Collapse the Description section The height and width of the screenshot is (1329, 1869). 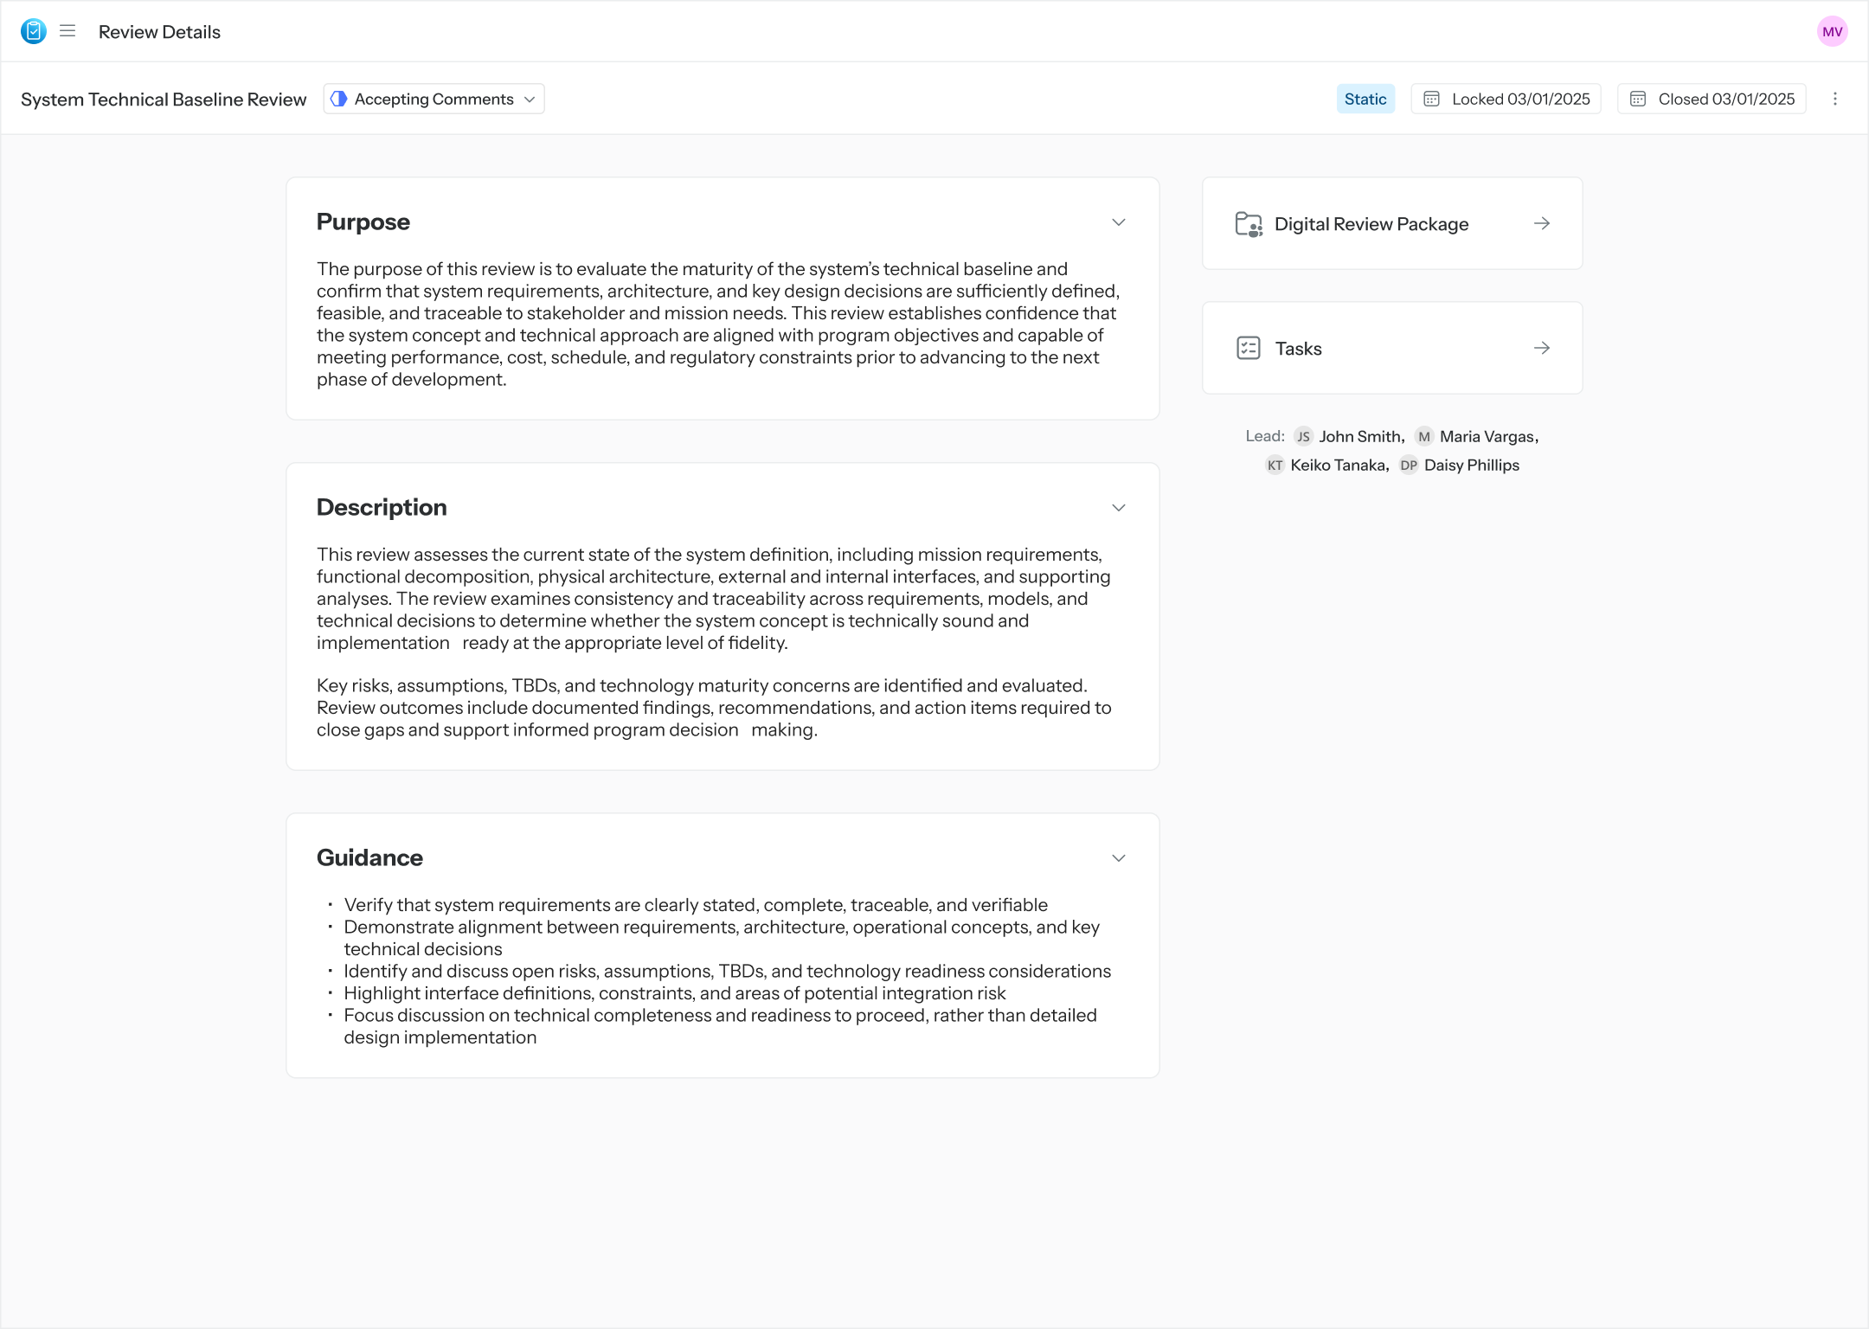click(x=1118, y=508)
